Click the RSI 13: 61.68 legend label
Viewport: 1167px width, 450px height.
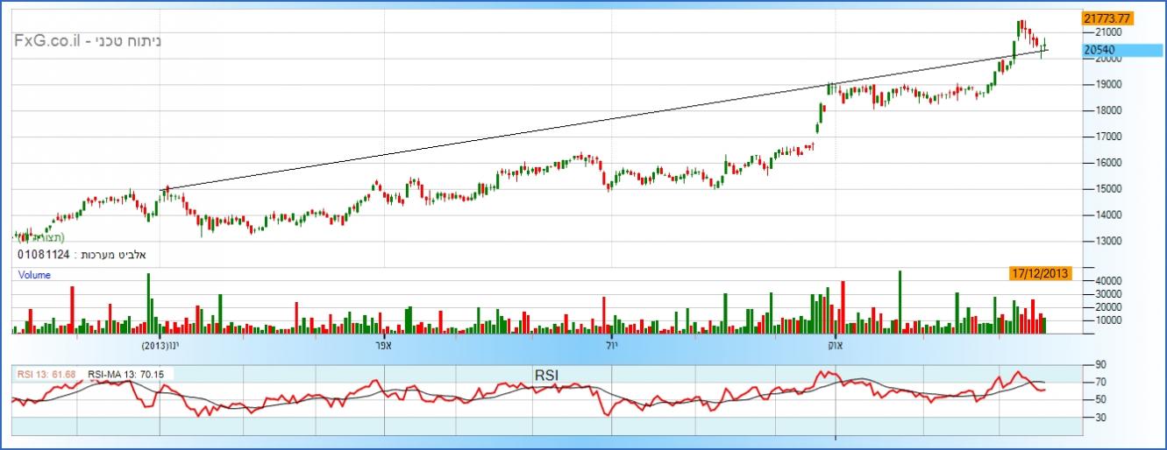[x=48, y=375]
